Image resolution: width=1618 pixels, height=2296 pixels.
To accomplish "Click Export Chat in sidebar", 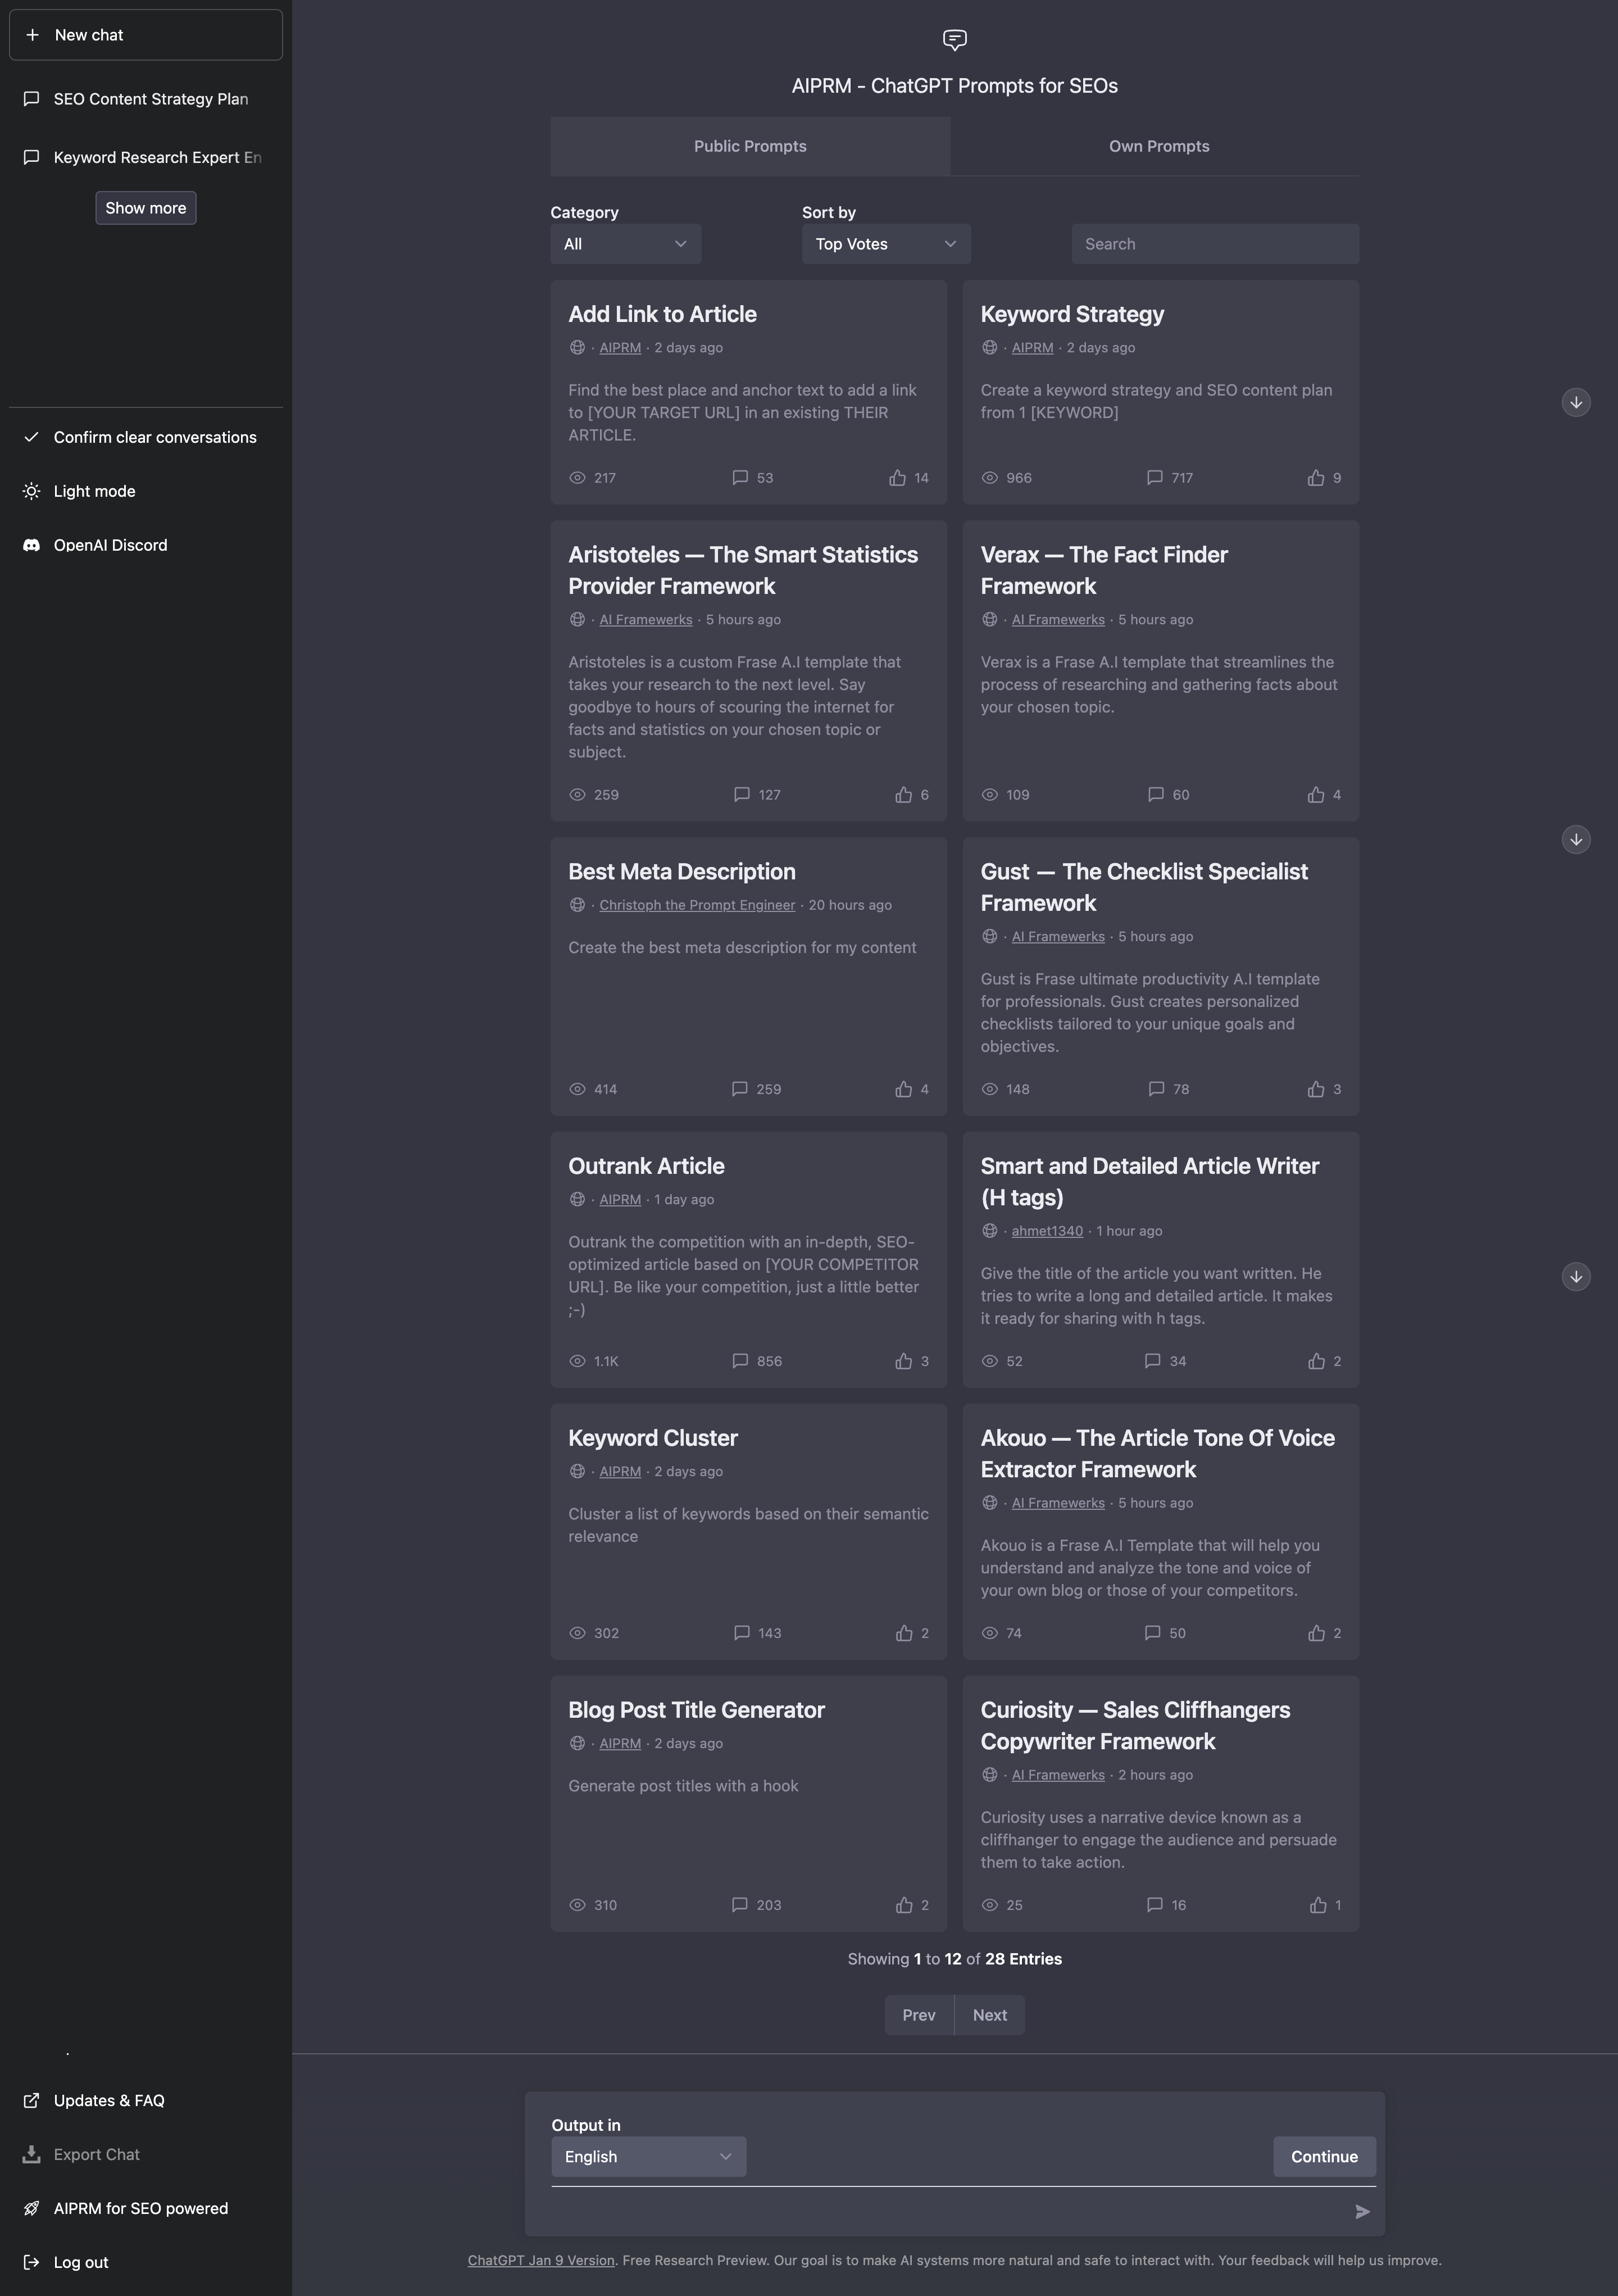I will pyautogui.click(x=146, y=2154).
